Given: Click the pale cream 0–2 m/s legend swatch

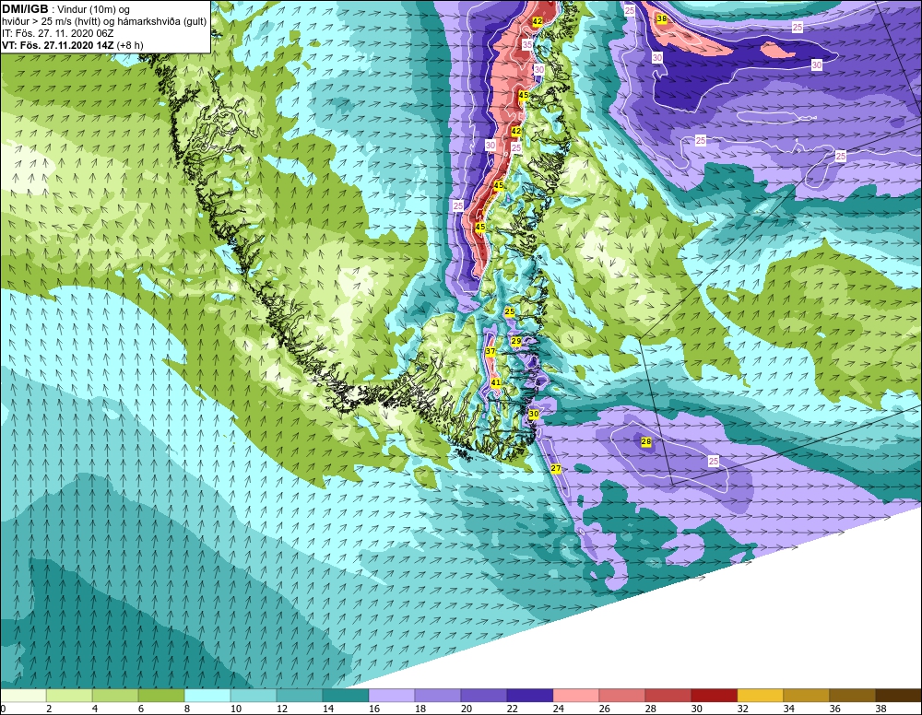Looking at the screenshot, I should [x=23, y=696].
